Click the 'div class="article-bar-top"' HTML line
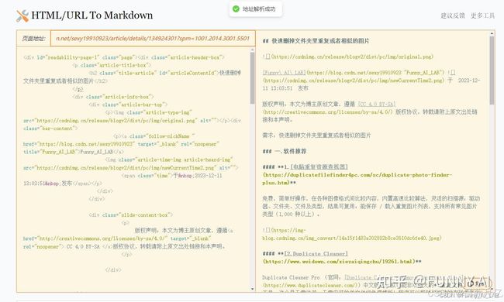This screenshot has width=504, height=302. pos(128,105)
